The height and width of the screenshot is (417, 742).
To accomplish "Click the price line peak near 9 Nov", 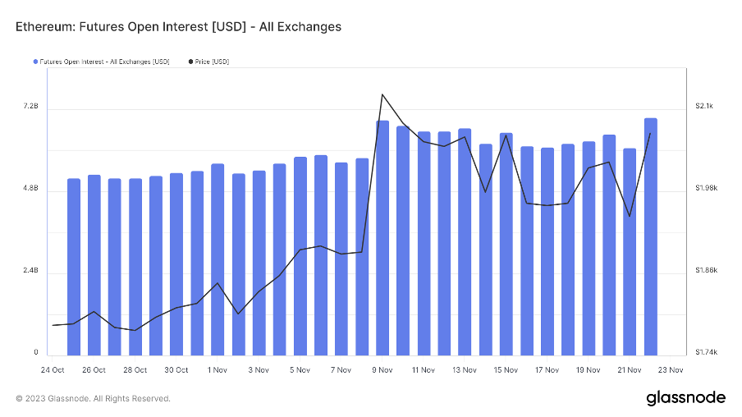I will coord(382,94).
